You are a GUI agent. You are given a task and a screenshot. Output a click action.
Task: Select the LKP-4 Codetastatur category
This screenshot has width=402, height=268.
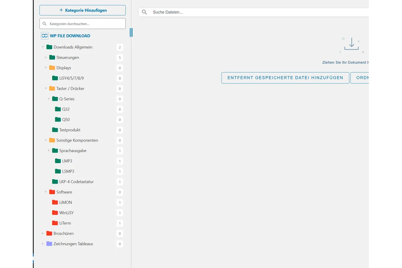[76, 182]
